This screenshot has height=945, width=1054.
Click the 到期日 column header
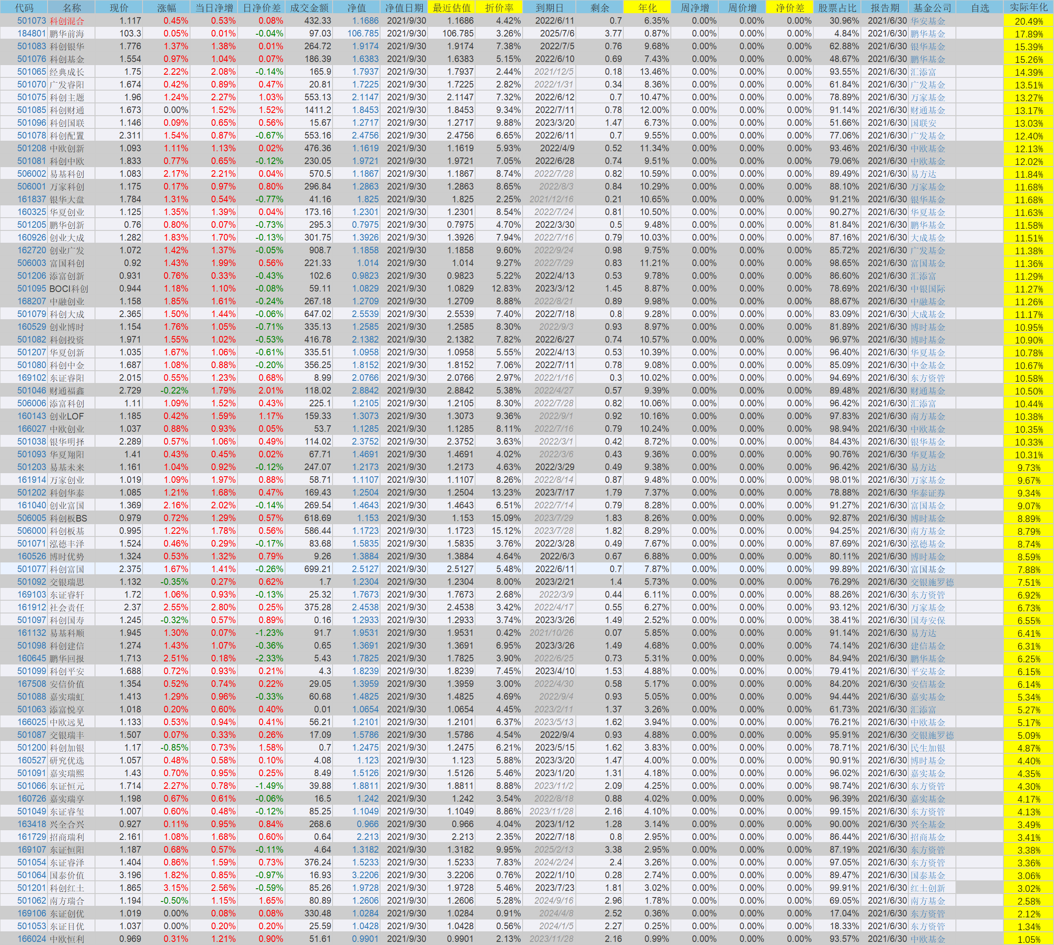pyautogui.click(x=549, y=7)
